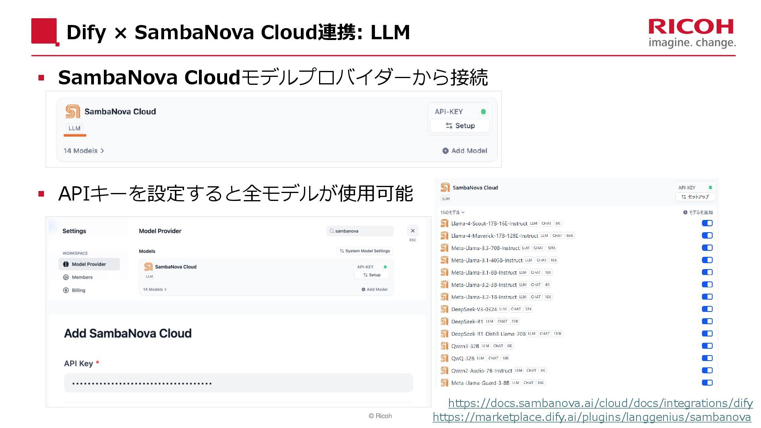Click icon beside DeepSeek-R1-Distill-Llama-70B
This screenshot has height=428, width=761.
pos(444,334)
